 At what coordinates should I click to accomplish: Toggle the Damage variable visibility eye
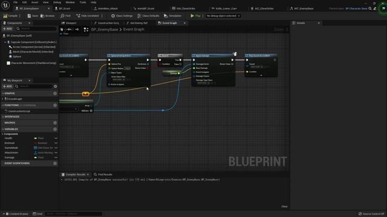coord(56,157)
